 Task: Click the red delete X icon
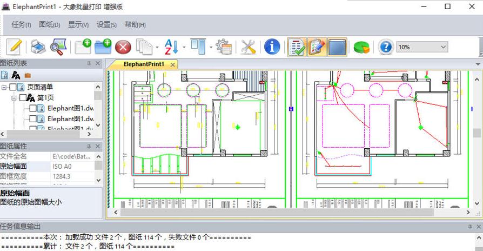[123, 47]
